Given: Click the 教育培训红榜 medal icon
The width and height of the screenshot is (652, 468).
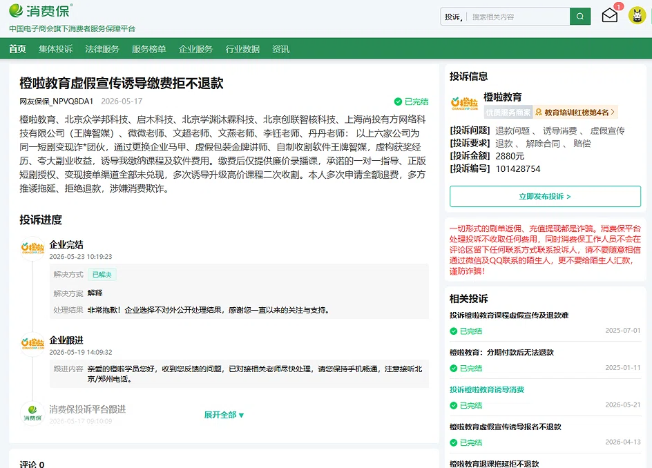Looking at the screenshot, I should (x=539, y=113).
